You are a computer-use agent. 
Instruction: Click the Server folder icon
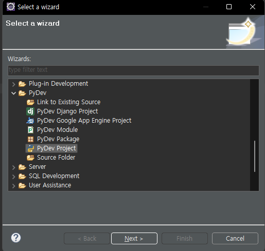pos(22,167)
